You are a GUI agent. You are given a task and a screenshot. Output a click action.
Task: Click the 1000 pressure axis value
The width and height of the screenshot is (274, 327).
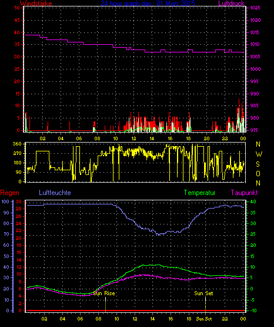pyautogui.click(x=255, y=69)
